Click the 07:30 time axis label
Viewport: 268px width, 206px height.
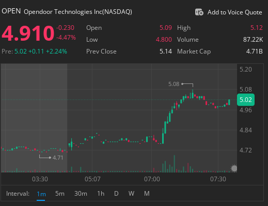tap(218, 179)
